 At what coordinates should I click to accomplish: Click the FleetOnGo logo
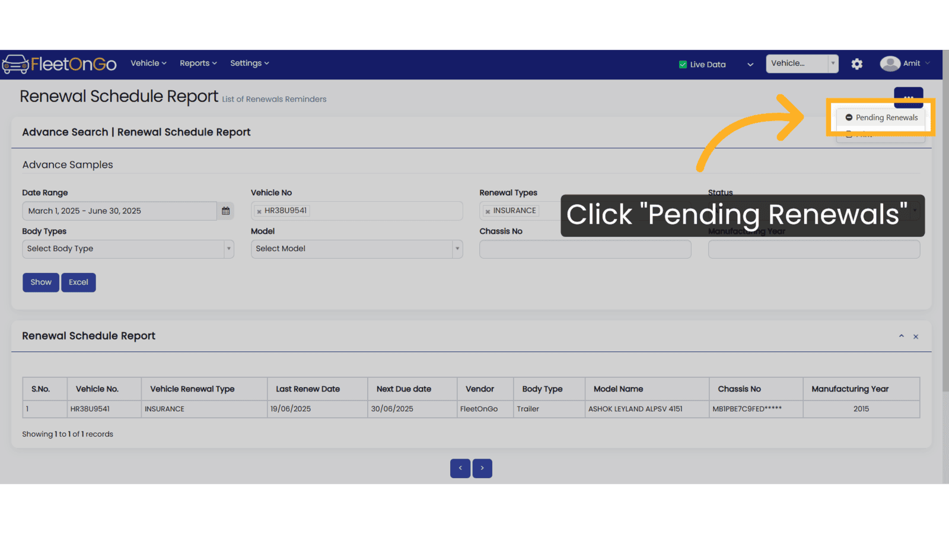pos(59,63)
